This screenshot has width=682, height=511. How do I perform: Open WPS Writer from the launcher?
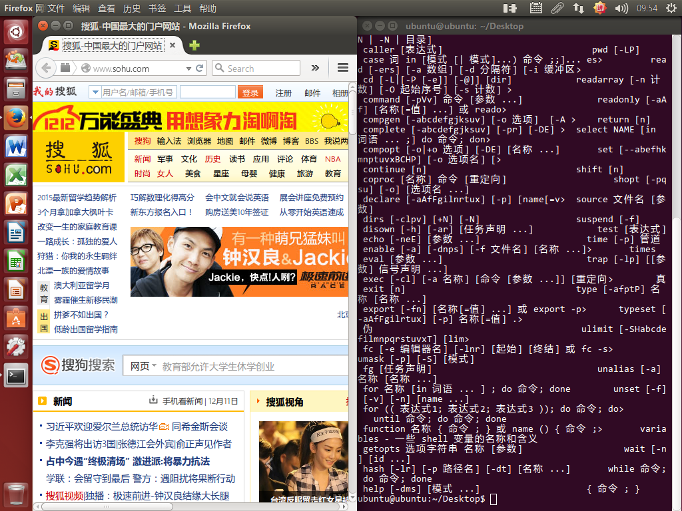[16, 146]
